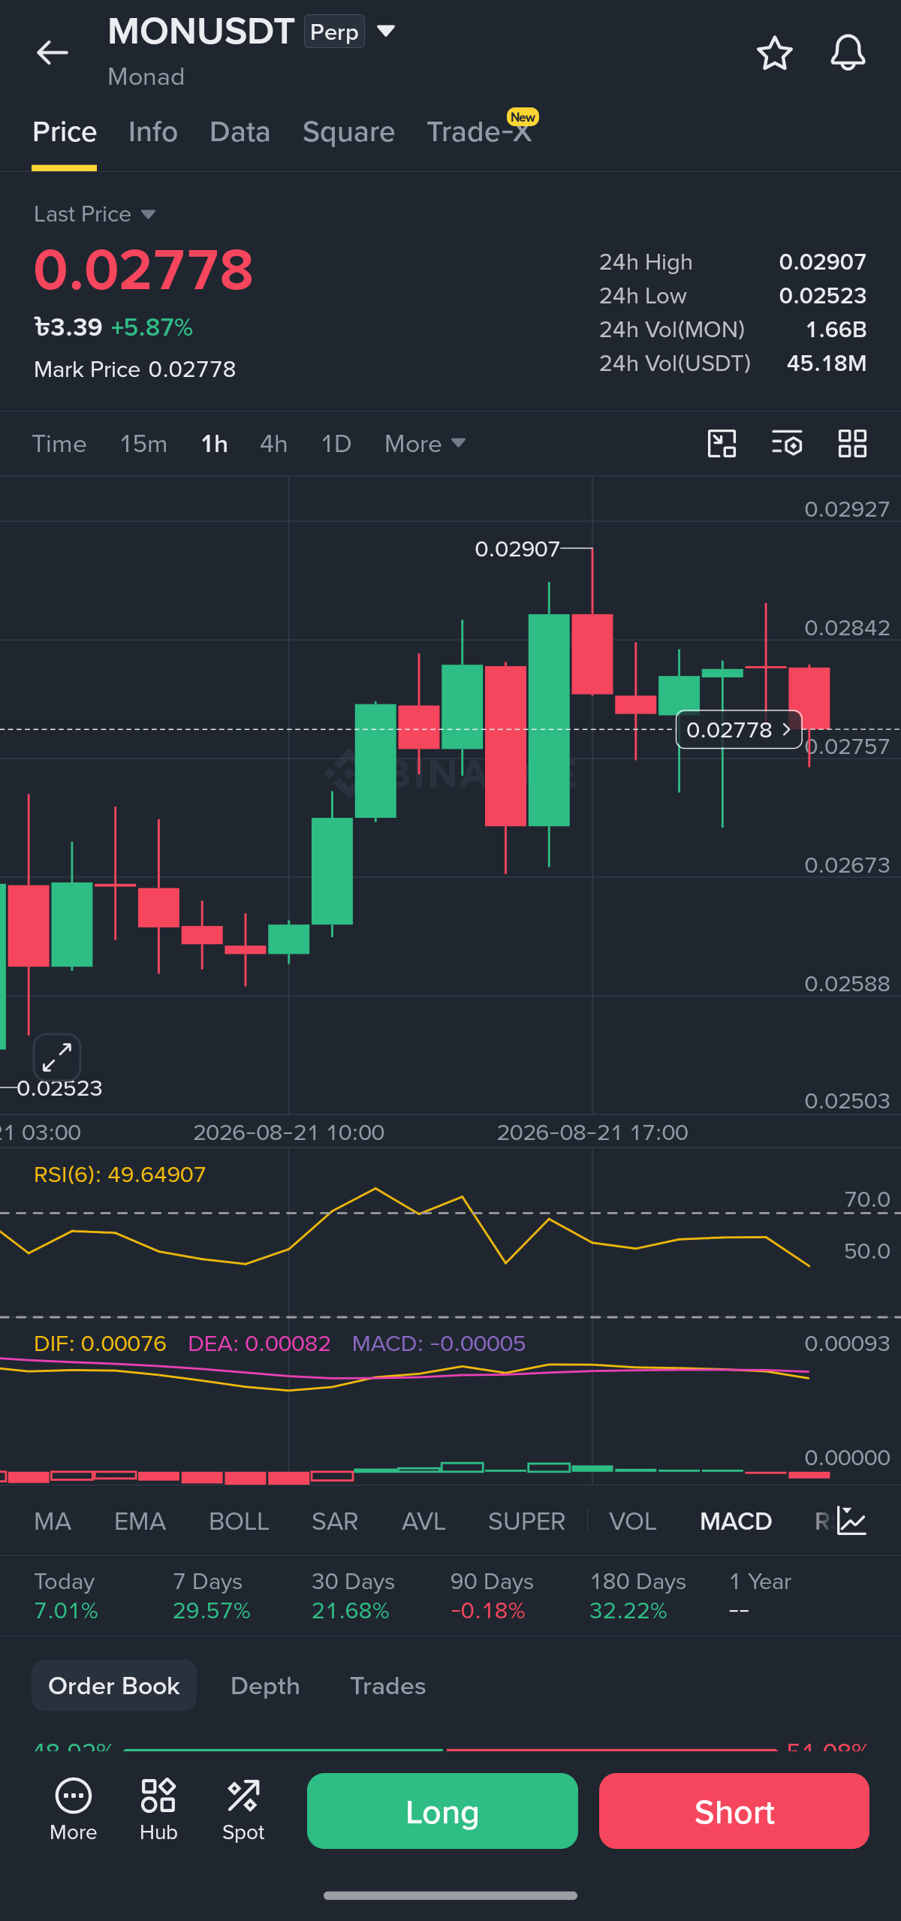Switch to the Info tab
Screen dimensions: 901x1921
click(153, 132)
